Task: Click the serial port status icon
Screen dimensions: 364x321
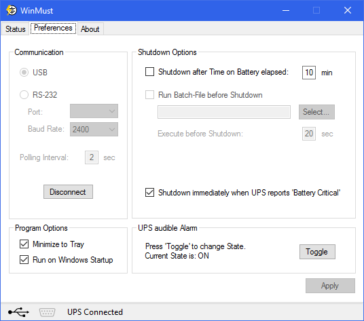Action: click(x=47, y=312)
